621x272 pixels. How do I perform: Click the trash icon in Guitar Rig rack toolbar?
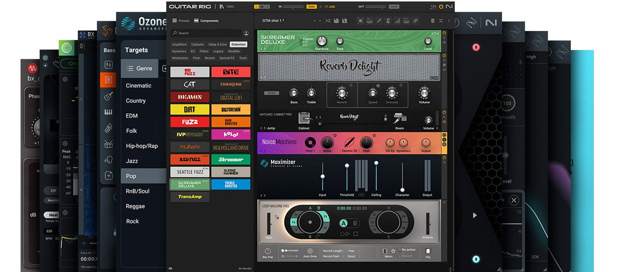click(x=433, y=21)
